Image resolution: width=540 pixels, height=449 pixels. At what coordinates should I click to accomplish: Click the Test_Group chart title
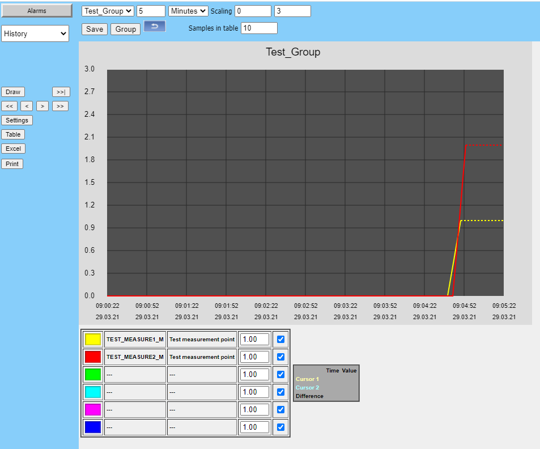point(293,52)
